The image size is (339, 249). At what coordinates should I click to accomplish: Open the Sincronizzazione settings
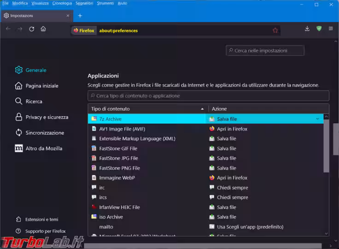[39, 133]
